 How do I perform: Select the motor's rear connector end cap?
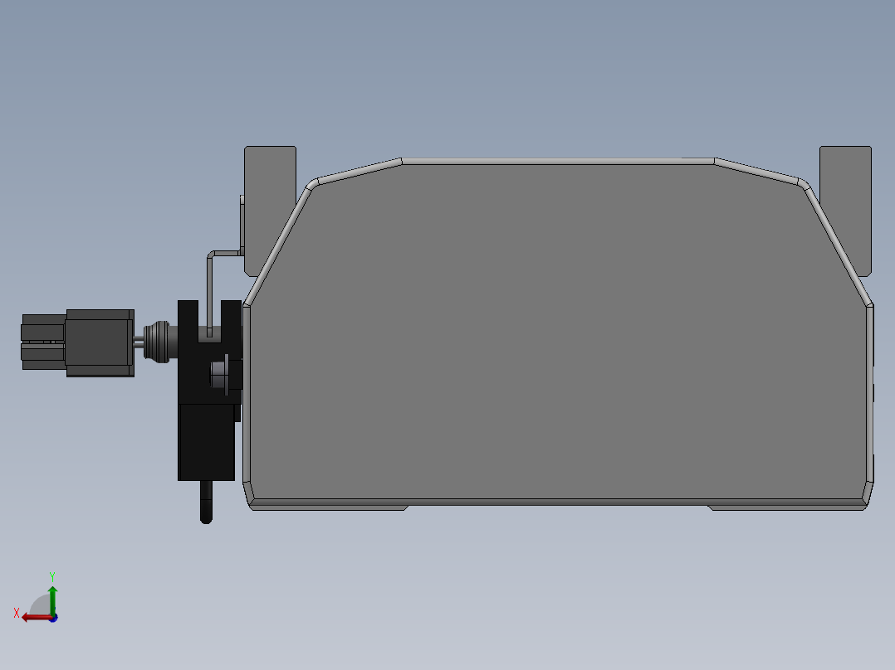tap(43, 342)
